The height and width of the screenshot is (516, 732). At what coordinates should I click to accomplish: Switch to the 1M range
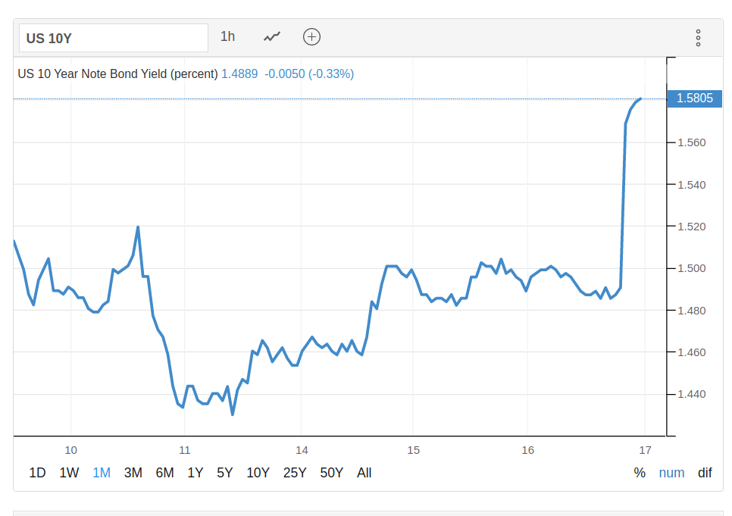[x=102, y=473]
